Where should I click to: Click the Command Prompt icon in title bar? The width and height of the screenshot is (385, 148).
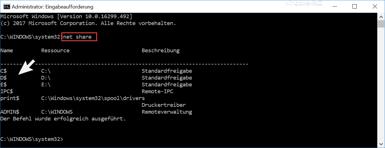coord(5,6)
